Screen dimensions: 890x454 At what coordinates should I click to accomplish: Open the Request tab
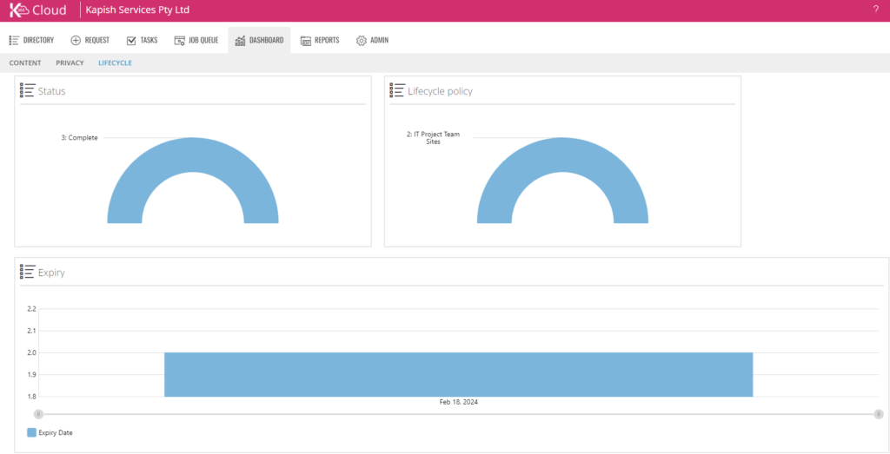click(x=90, y=40)
